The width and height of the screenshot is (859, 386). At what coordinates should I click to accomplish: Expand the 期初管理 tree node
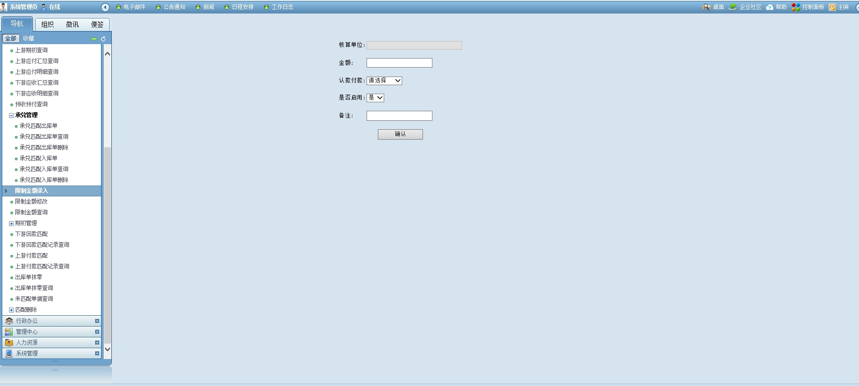pyautogui.click(x=12, y=223)
